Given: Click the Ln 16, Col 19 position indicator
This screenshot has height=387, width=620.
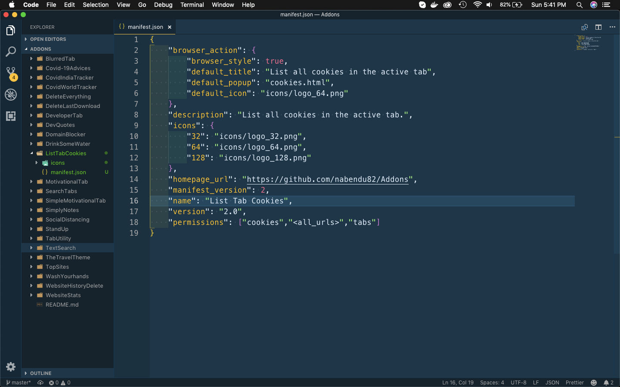Looking at the screenshot, I should [x=458, y=383].
